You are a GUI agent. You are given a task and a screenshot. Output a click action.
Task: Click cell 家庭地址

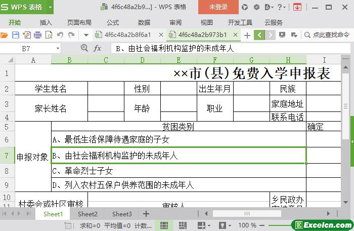pyautogui.click(x=288, y=104)
